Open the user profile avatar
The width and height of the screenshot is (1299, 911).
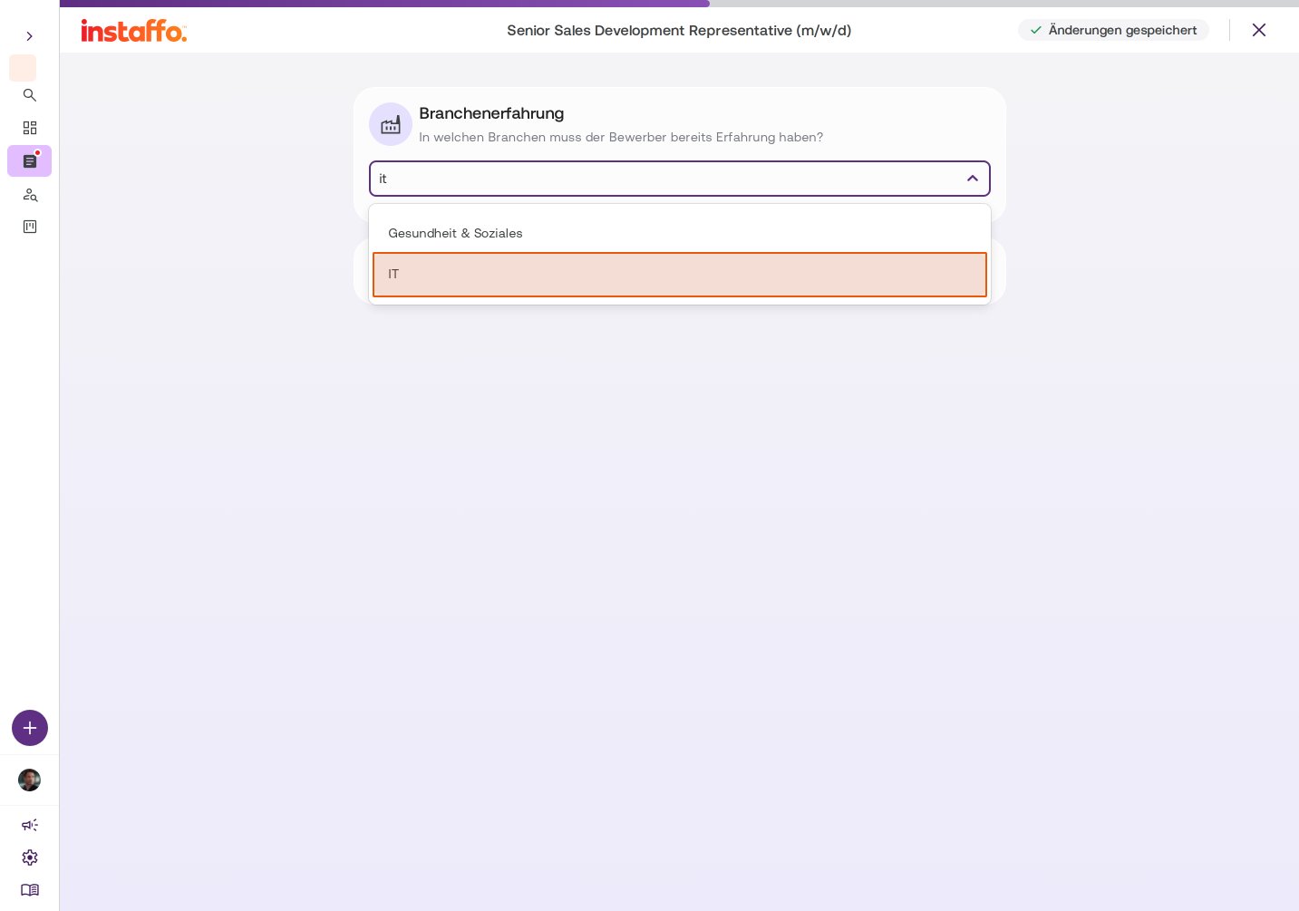30,780
